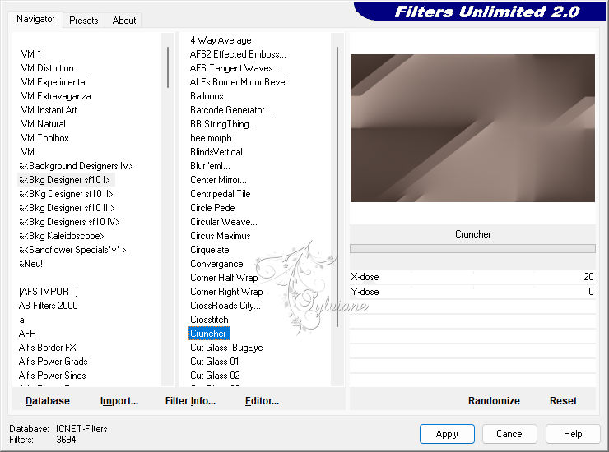Select category Alf's Power Grads
The height and width of the screenshot is (452, 609).
pos(53,362)
